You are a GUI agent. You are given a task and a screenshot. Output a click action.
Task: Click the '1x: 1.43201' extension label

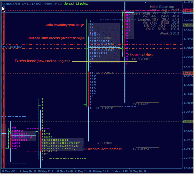(141, 104)
